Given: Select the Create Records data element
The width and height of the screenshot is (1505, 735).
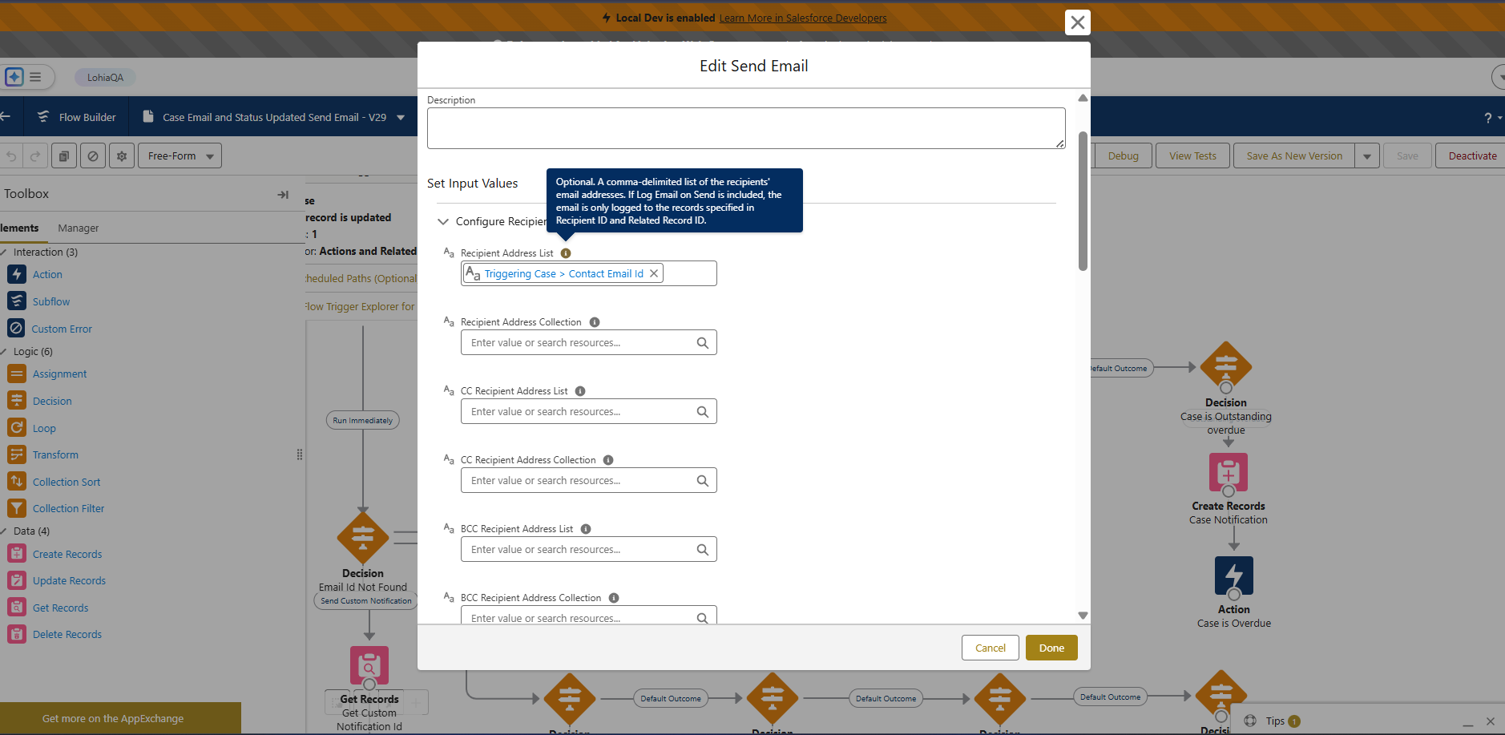Looking at the screenshot, I should [x=67, y=554].
